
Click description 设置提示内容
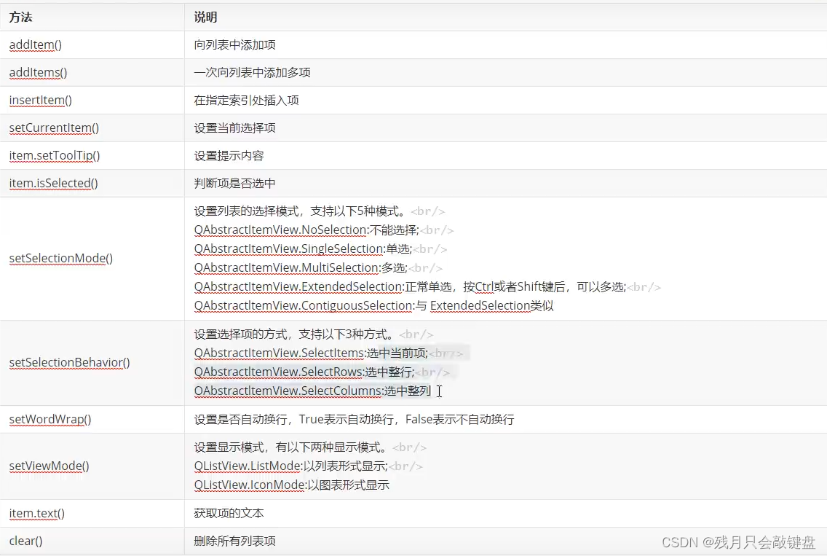(x=229, y=156)
